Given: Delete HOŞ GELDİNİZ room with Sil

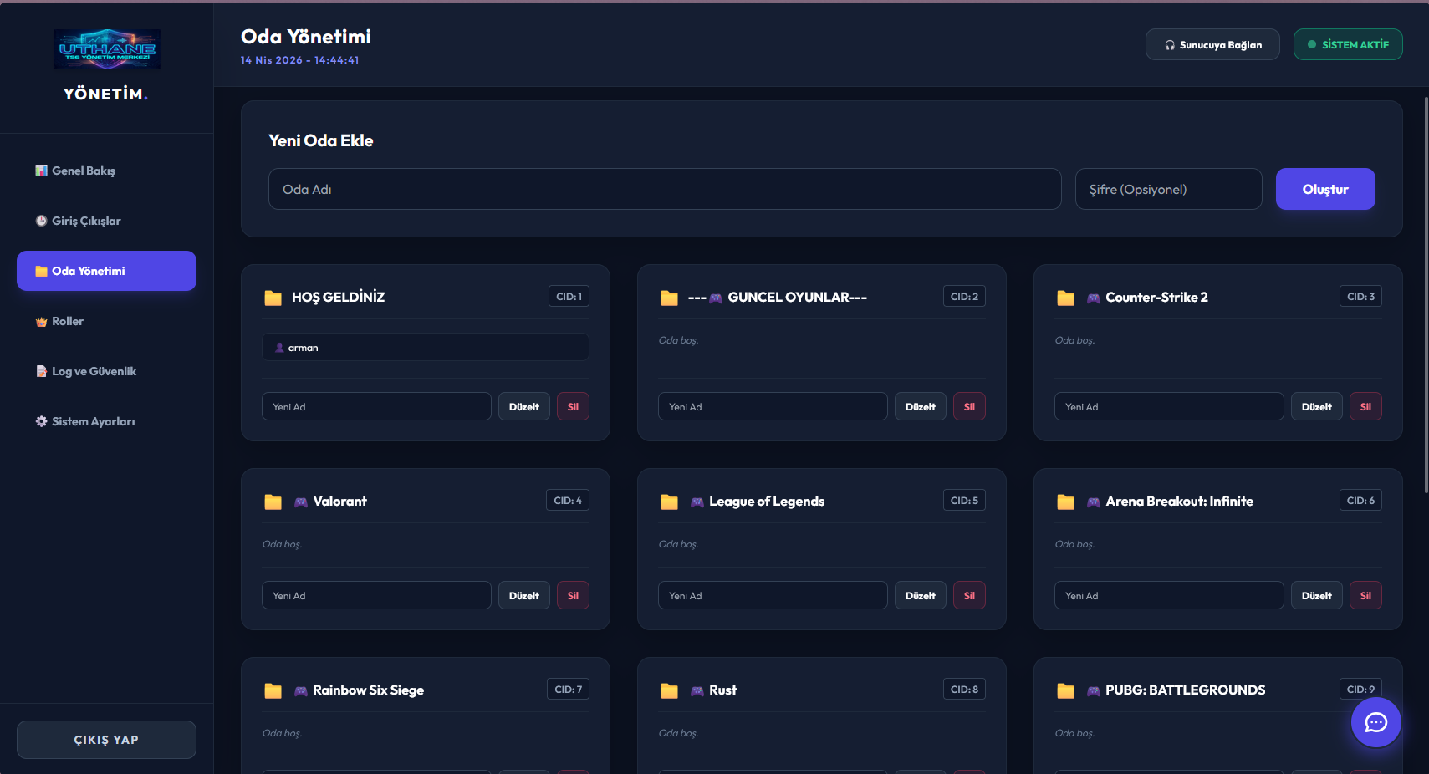Looking at the screenshot, I should pos(573,406).
